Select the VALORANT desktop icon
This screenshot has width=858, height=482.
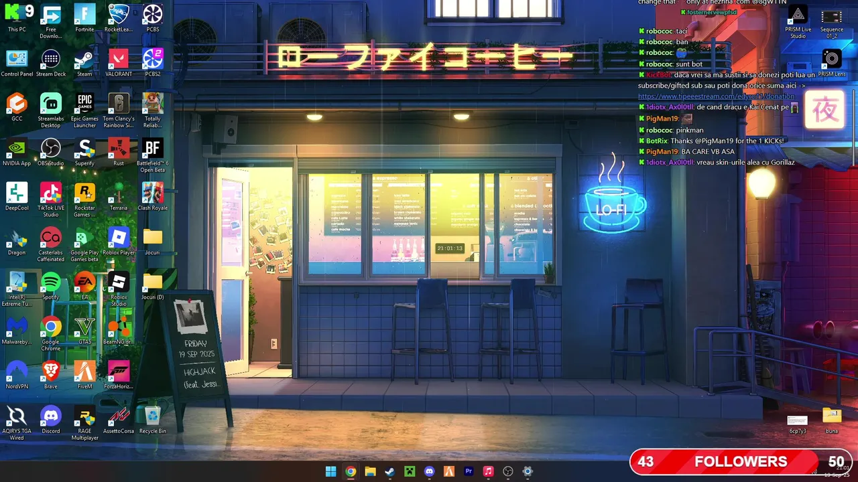click(x=119, y=64)
